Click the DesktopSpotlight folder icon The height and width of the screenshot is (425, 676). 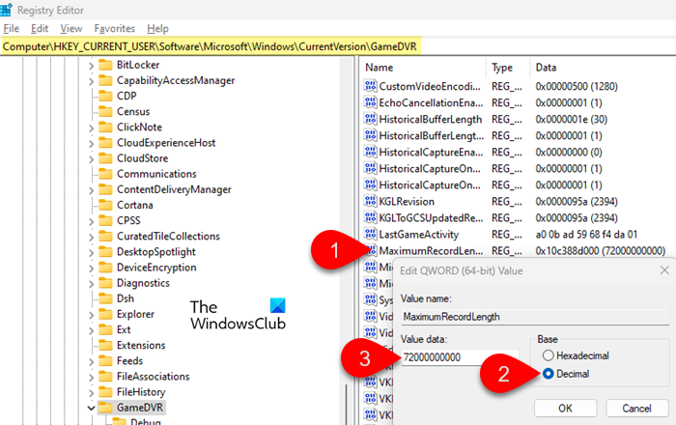click(105, 252)
